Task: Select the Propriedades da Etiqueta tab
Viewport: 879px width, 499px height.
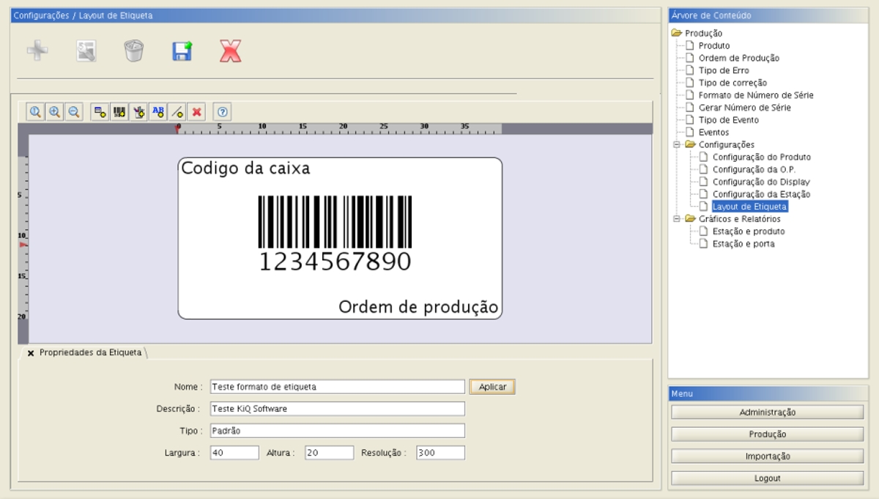Action: coord(90,352)
